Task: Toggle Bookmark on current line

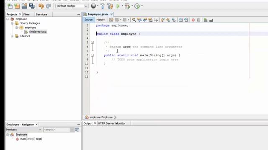Action: click(x=174, y=20)
